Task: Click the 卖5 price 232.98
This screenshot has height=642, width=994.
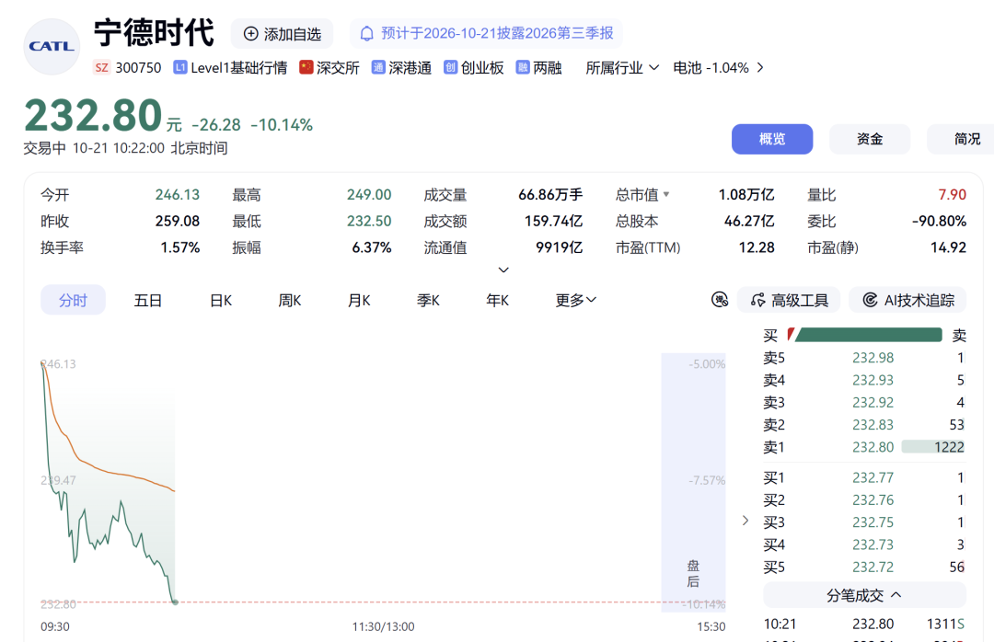Action: pos(873,358)
